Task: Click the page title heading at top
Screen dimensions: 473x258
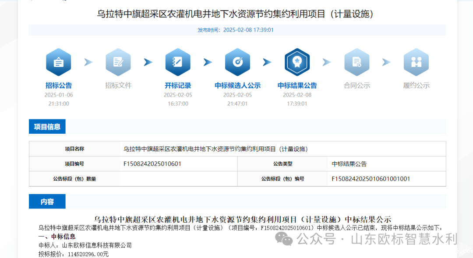Action: pos(236,14)
